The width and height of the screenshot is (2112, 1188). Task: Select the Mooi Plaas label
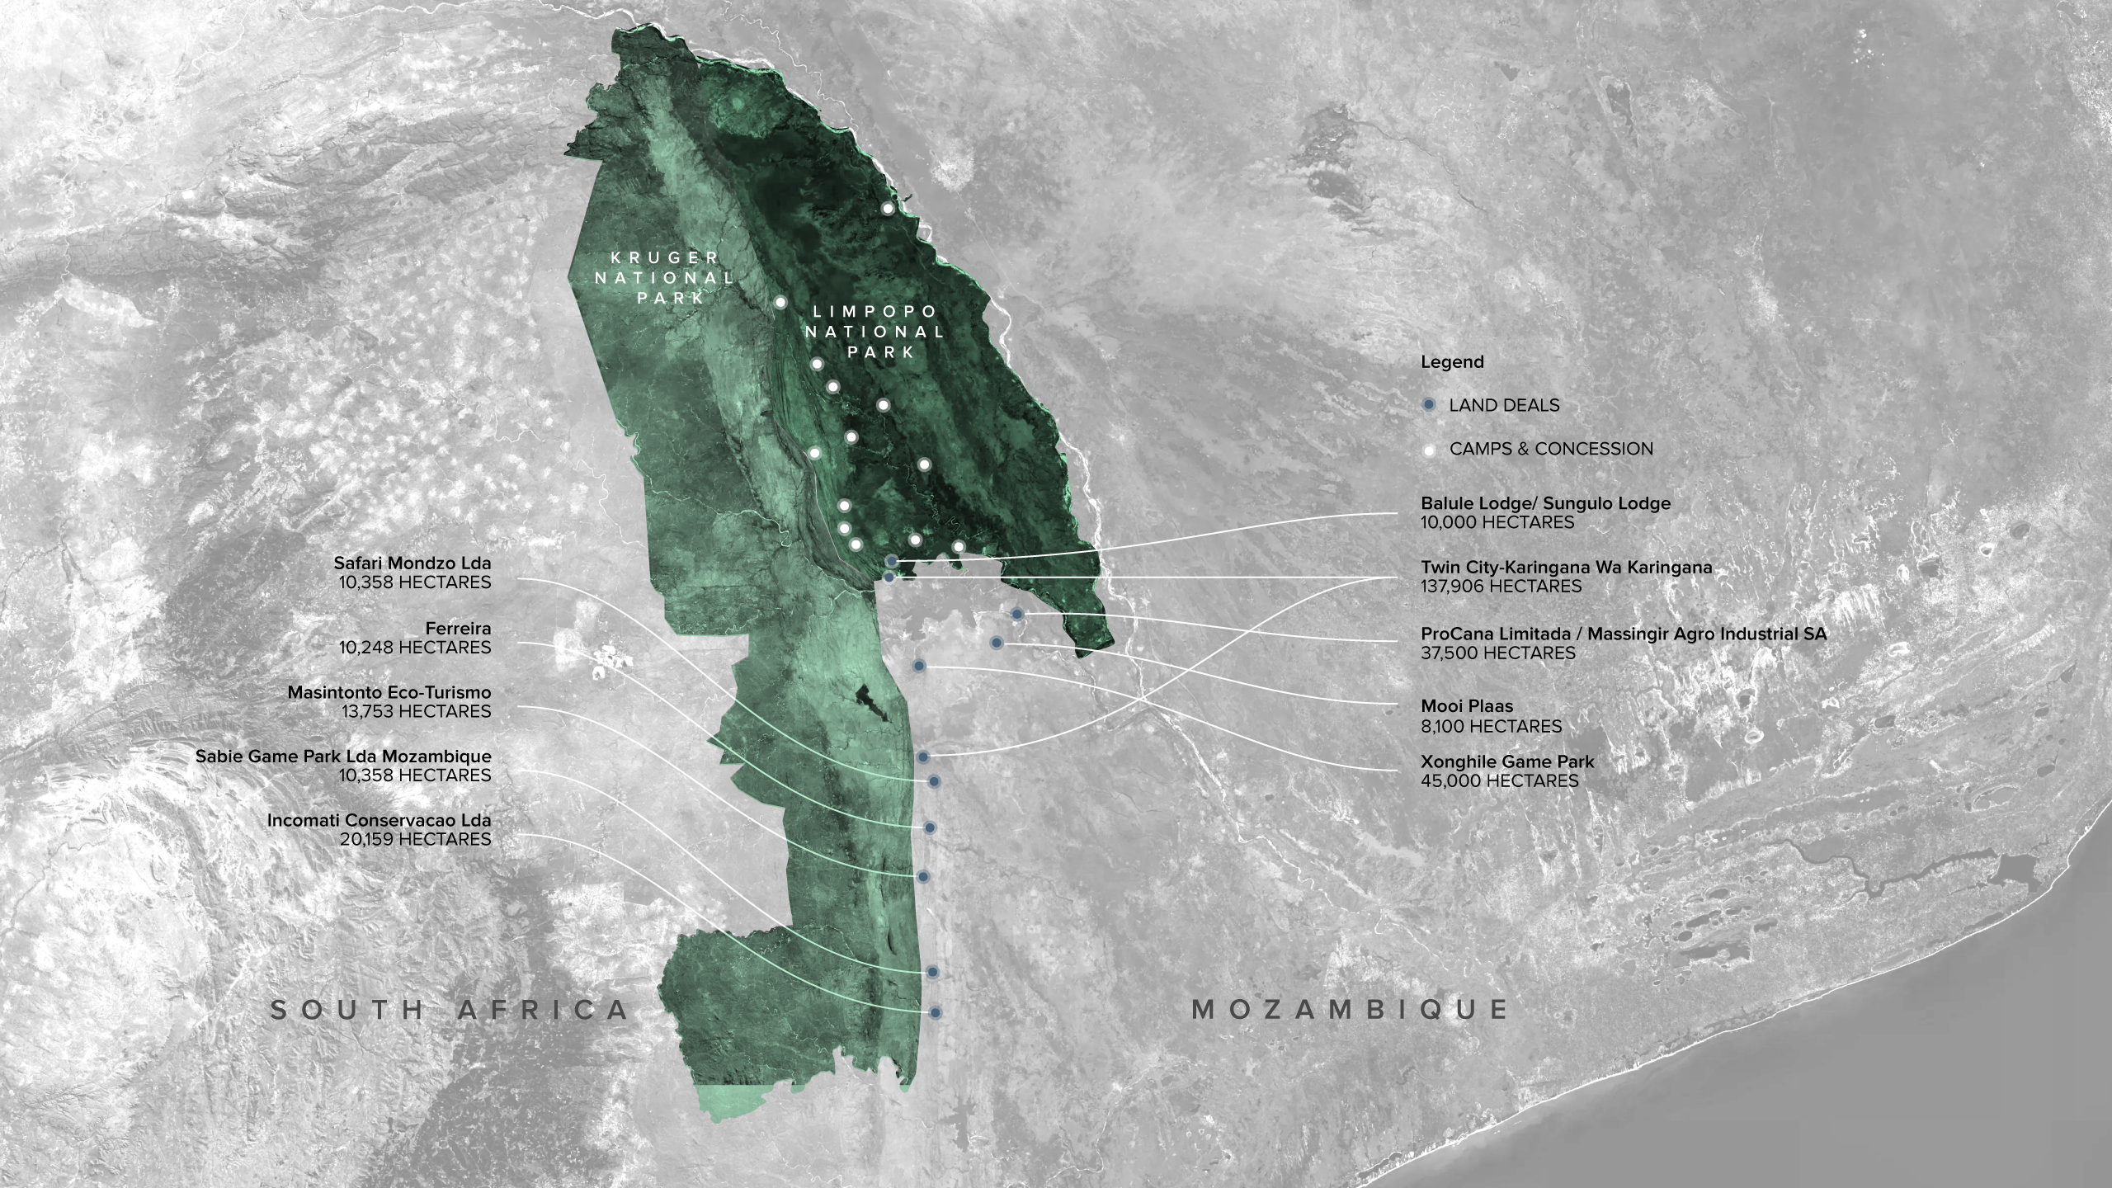click(1467, 706)
